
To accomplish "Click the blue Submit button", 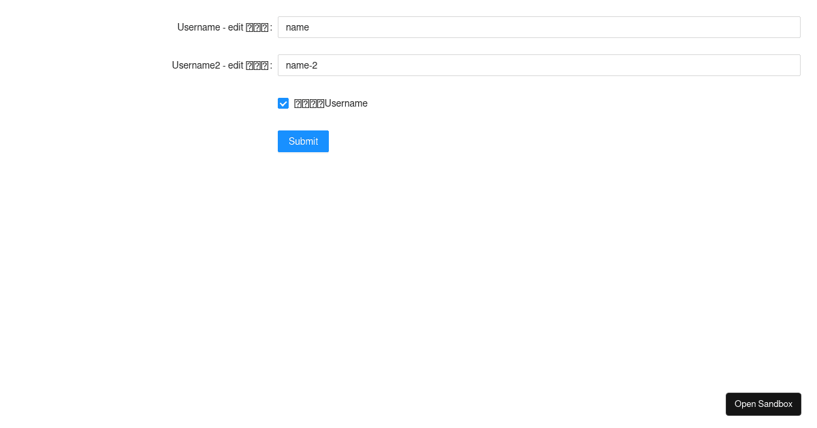I will pyautogui.click(x=303, y=141).
